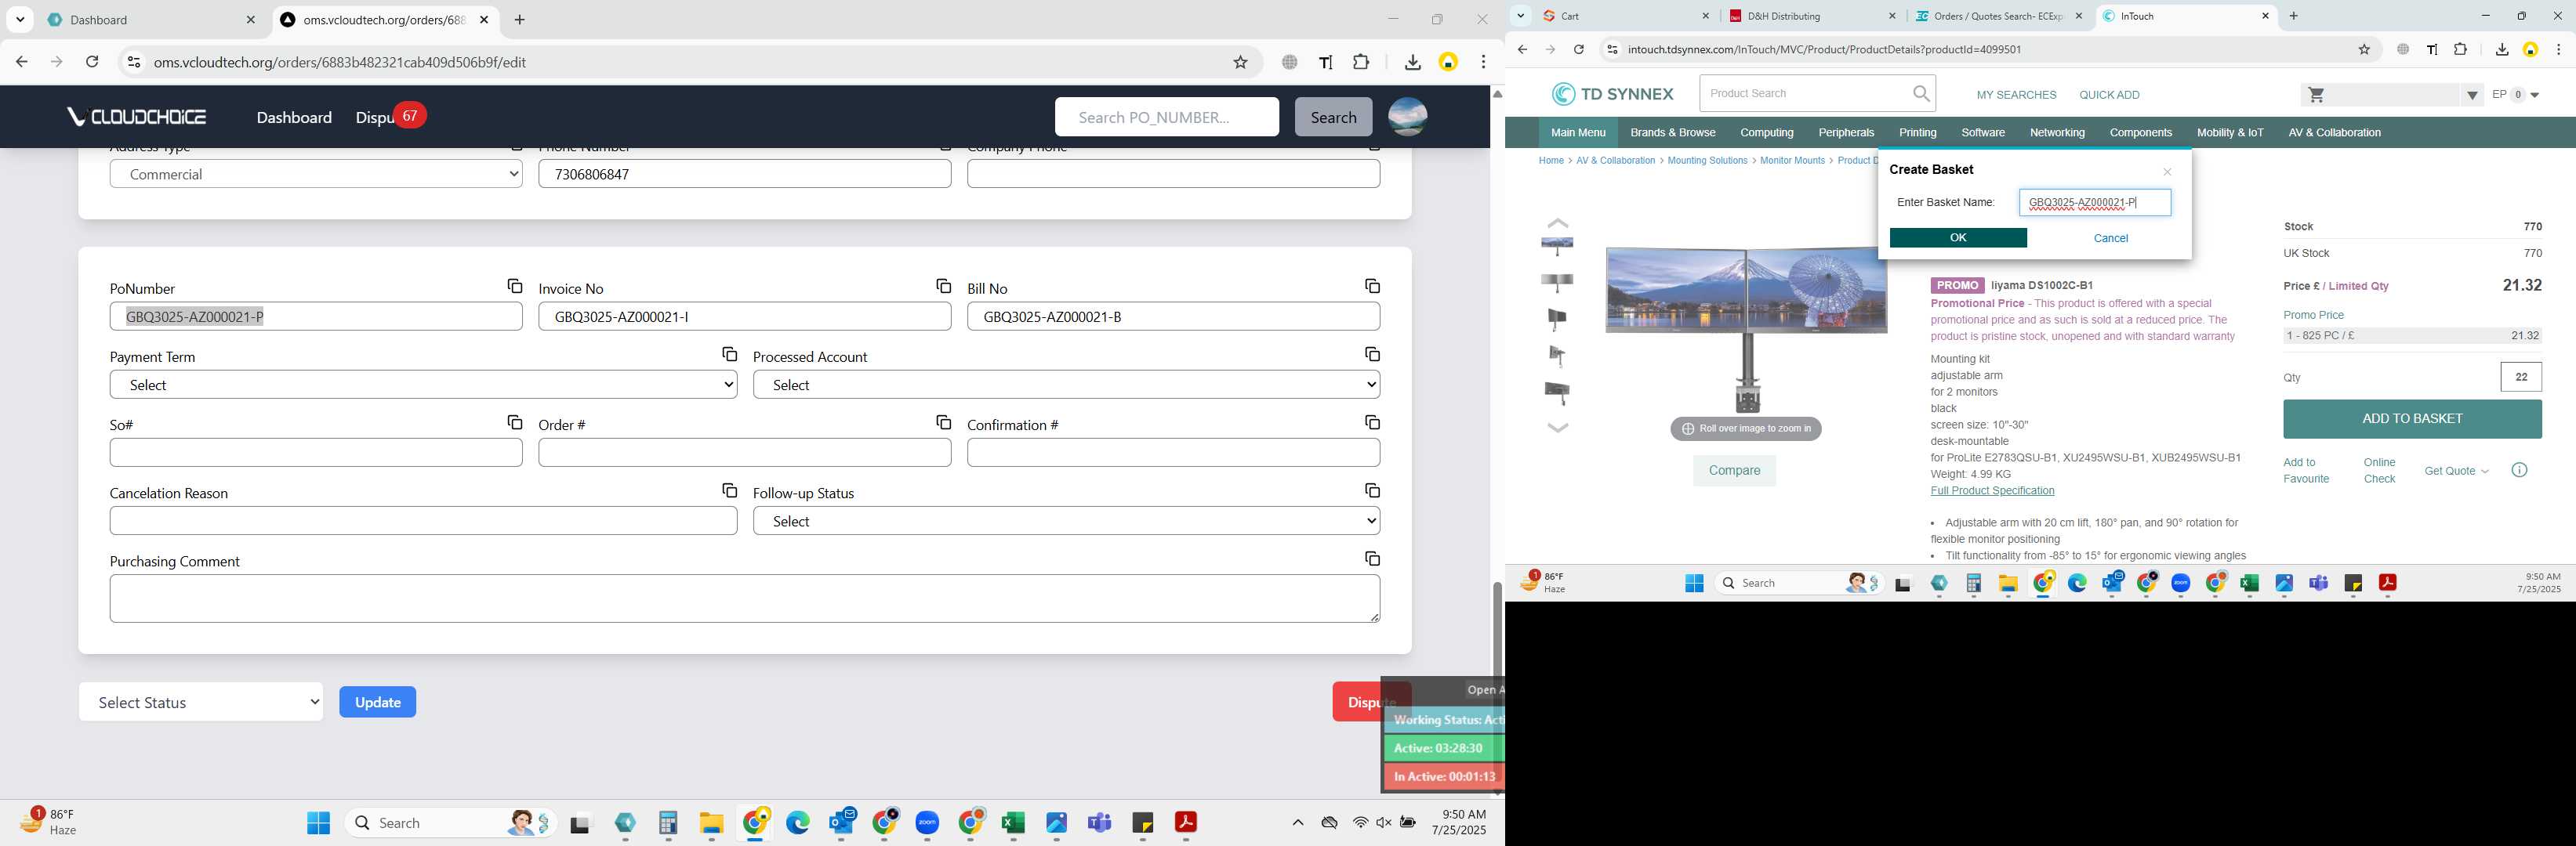Copy the Bill No field value

click(x=1372, y=287)
